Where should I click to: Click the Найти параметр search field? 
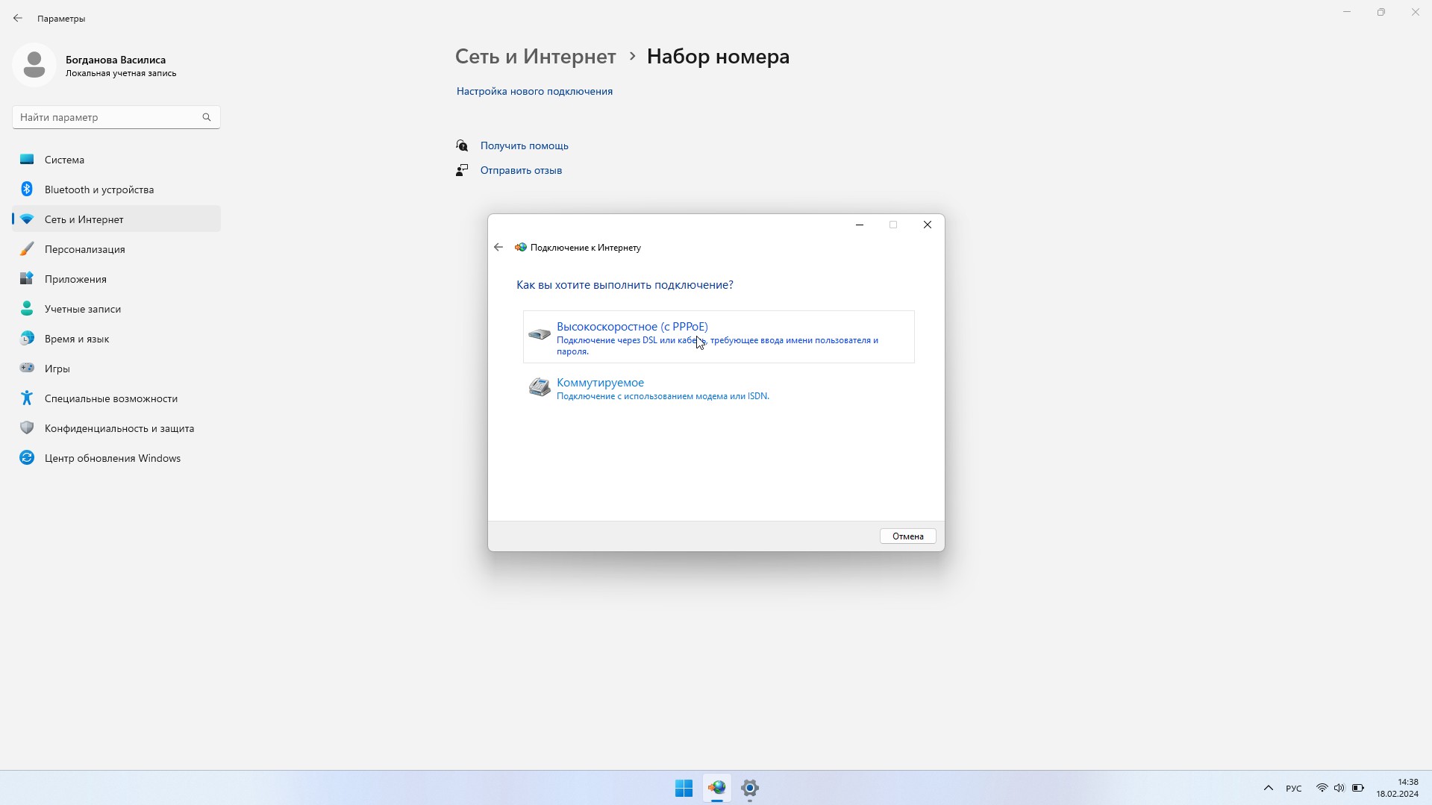[x=108, y=117]
